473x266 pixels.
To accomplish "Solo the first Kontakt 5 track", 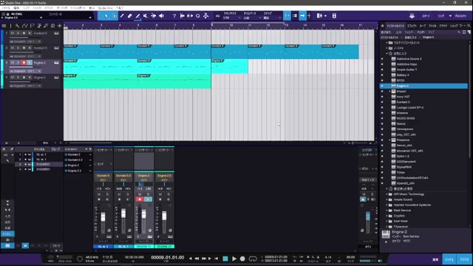I will coord(18,33).
